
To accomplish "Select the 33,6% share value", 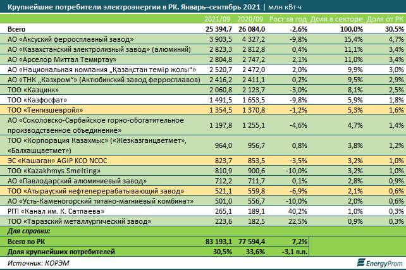I will pos(255,252).
